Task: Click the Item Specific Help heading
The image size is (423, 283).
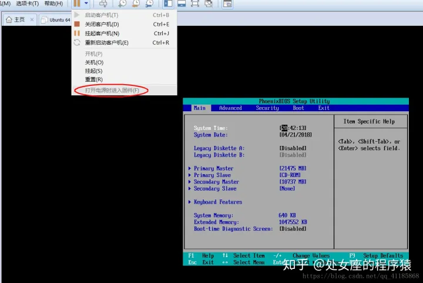Action: pos(369,122)
